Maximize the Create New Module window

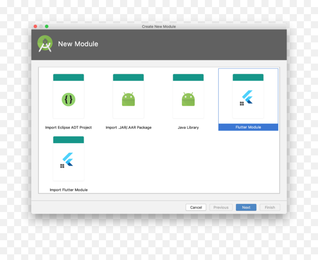pos(47,26)
